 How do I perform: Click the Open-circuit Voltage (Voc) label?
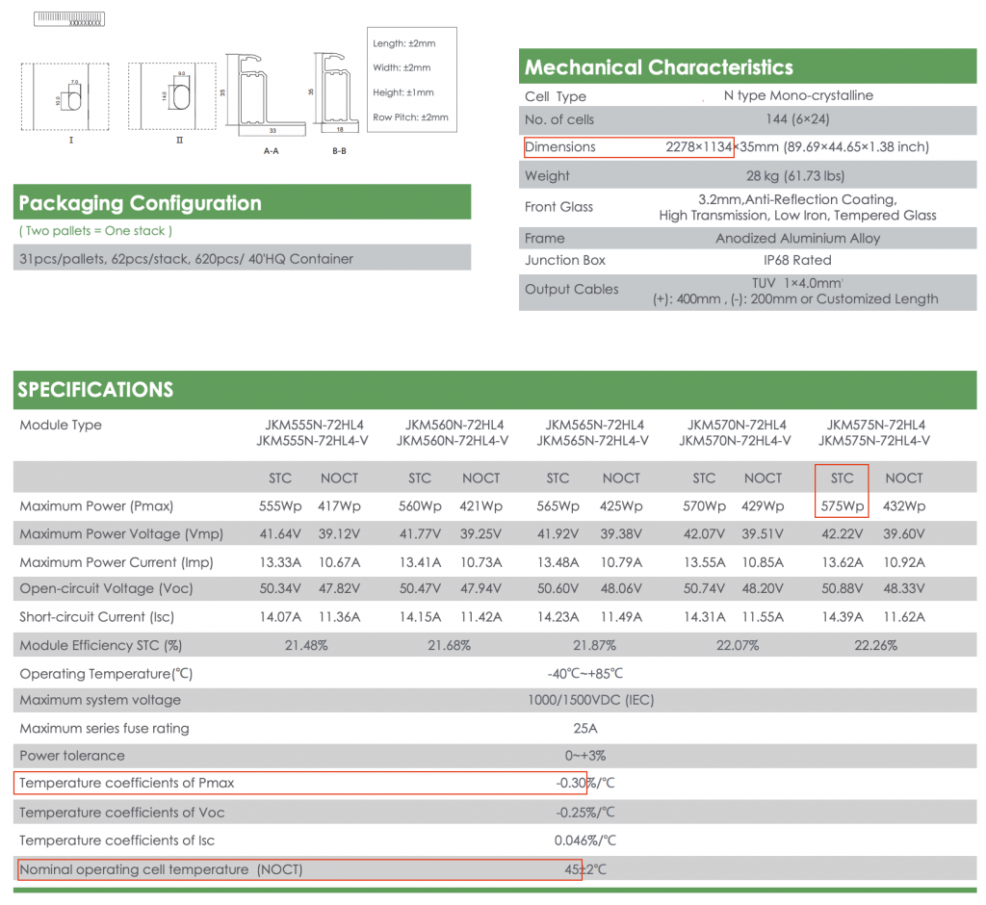tap(106, 588)
